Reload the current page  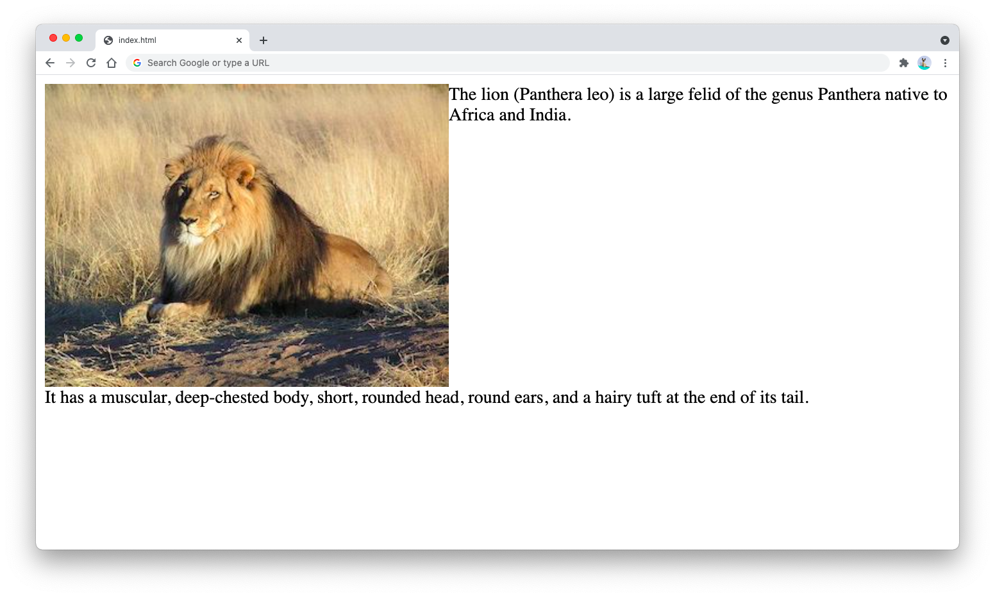[91, 63]
